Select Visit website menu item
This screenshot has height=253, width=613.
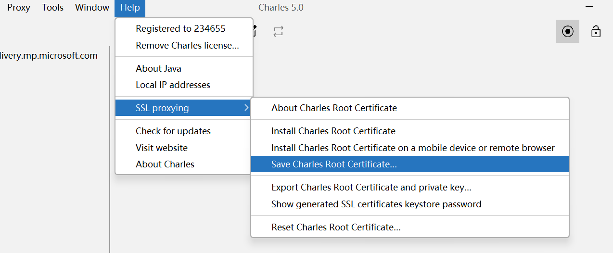pos(184,148)
